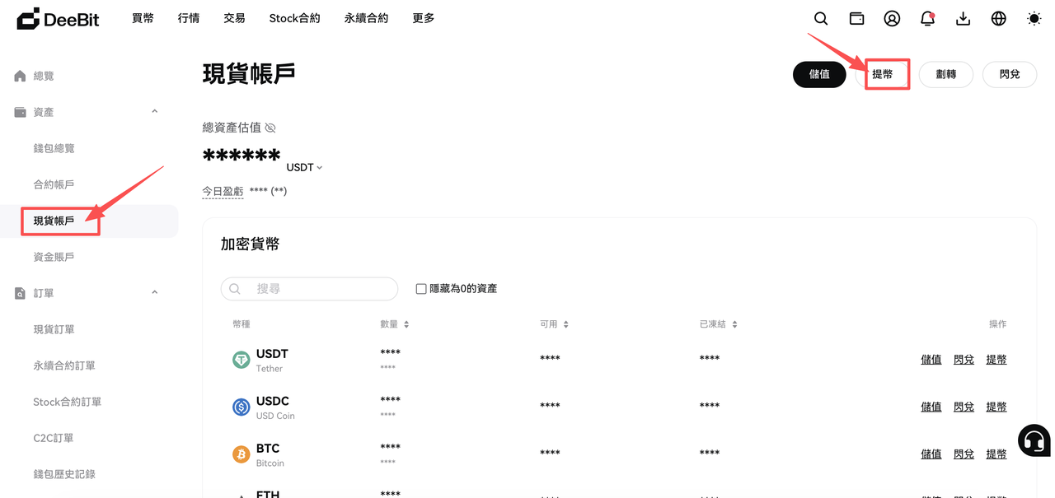
Task: Click the search icon in the coin search box
Action: (x=235, y=289)
